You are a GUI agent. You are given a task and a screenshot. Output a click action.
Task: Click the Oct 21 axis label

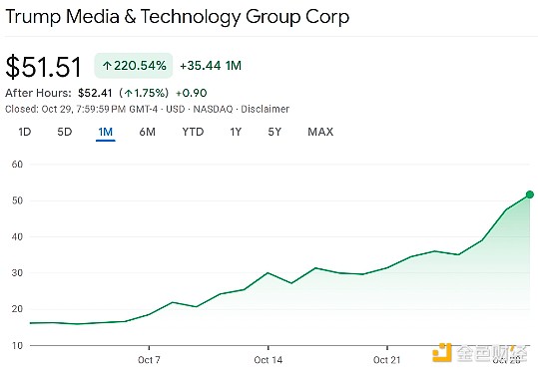point(387,360)
